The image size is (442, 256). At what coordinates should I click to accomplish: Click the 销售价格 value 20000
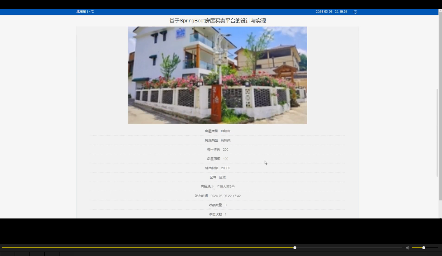coord(225,168)
